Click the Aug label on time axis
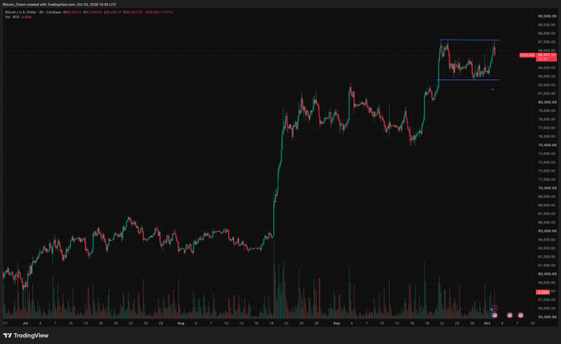Viewport: 561px width, 344px height. [181, 323]
